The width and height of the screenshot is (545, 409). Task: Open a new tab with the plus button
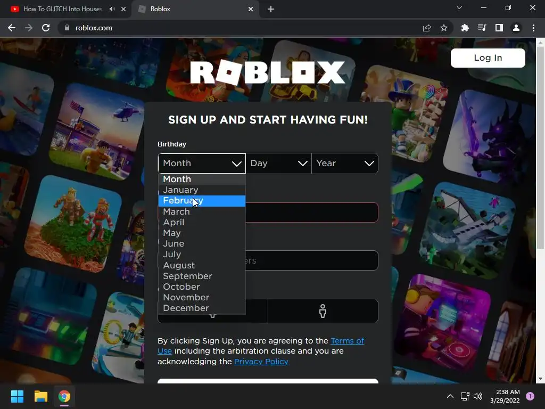coord(271,9)
